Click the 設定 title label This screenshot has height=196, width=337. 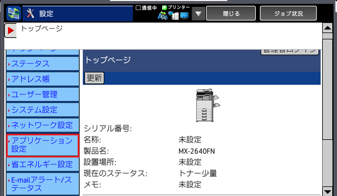tap(46, 14)
